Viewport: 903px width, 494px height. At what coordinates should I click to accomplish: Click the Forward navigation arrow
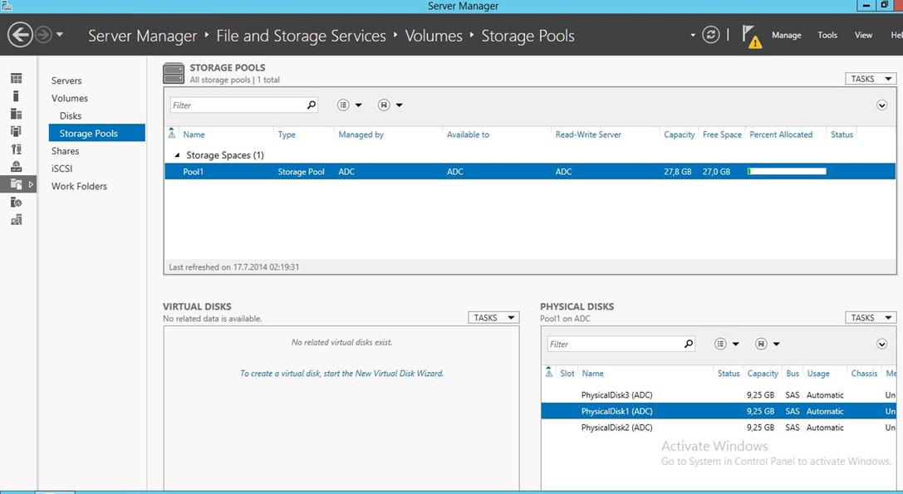[x=43, y=35]
